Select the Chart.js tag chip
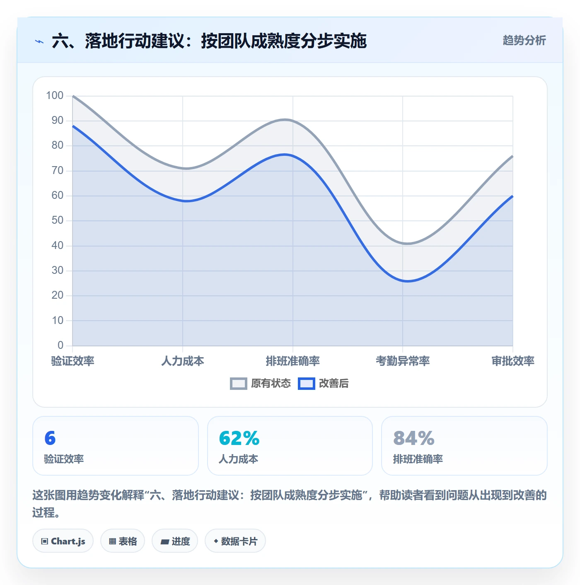 (x=63, y=541)
